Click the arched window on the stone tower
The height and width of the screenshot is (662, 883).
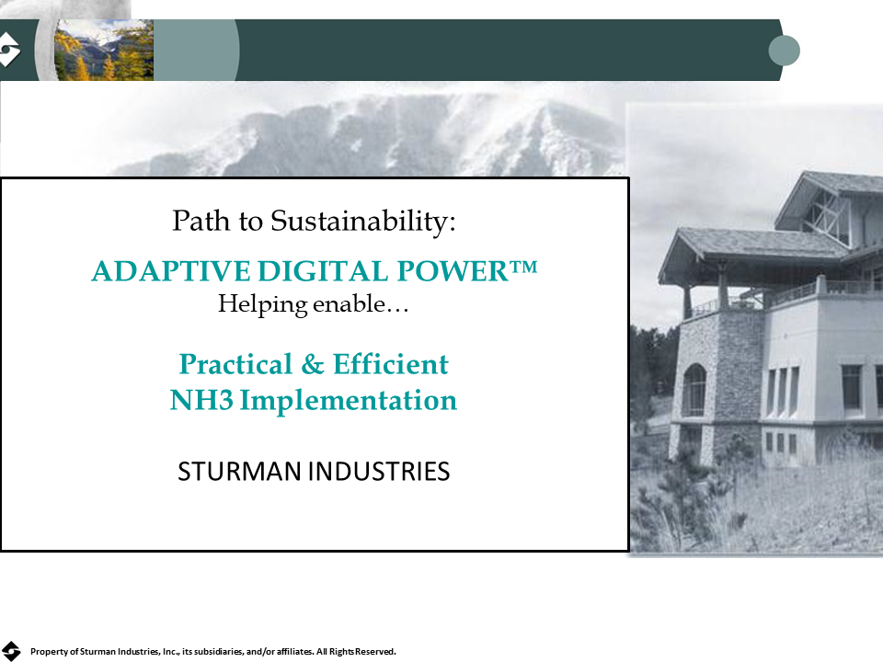tap(694, 389)
